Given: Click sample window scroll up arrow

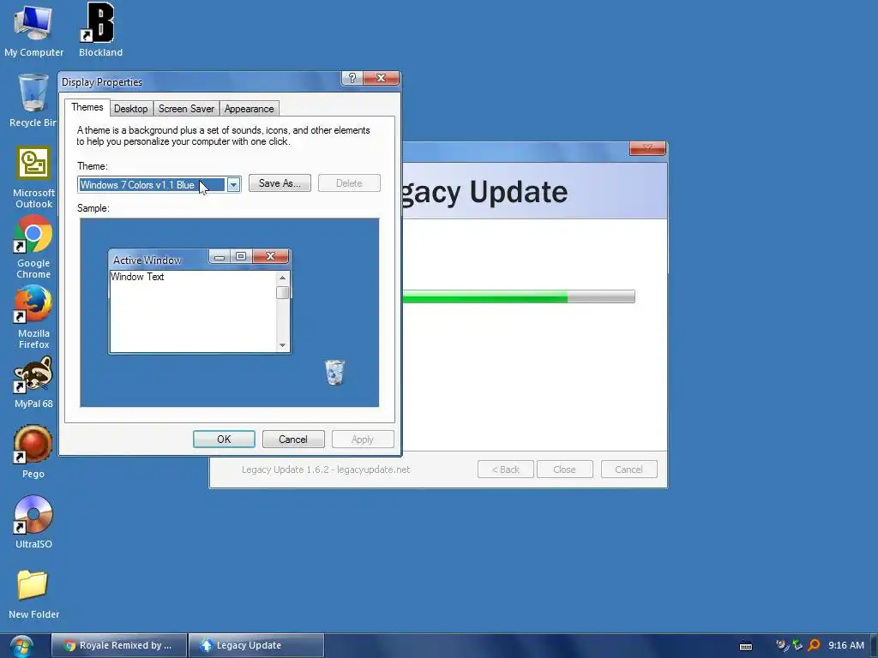Looking at the screenshot, I should pos(283,278).
